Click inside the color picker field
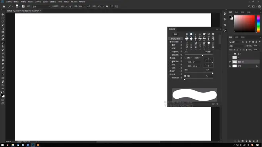 click(x=244, y=23)
